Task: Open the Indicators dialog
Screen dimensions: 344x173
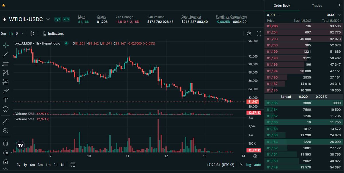Action: [x=53, y=34]
